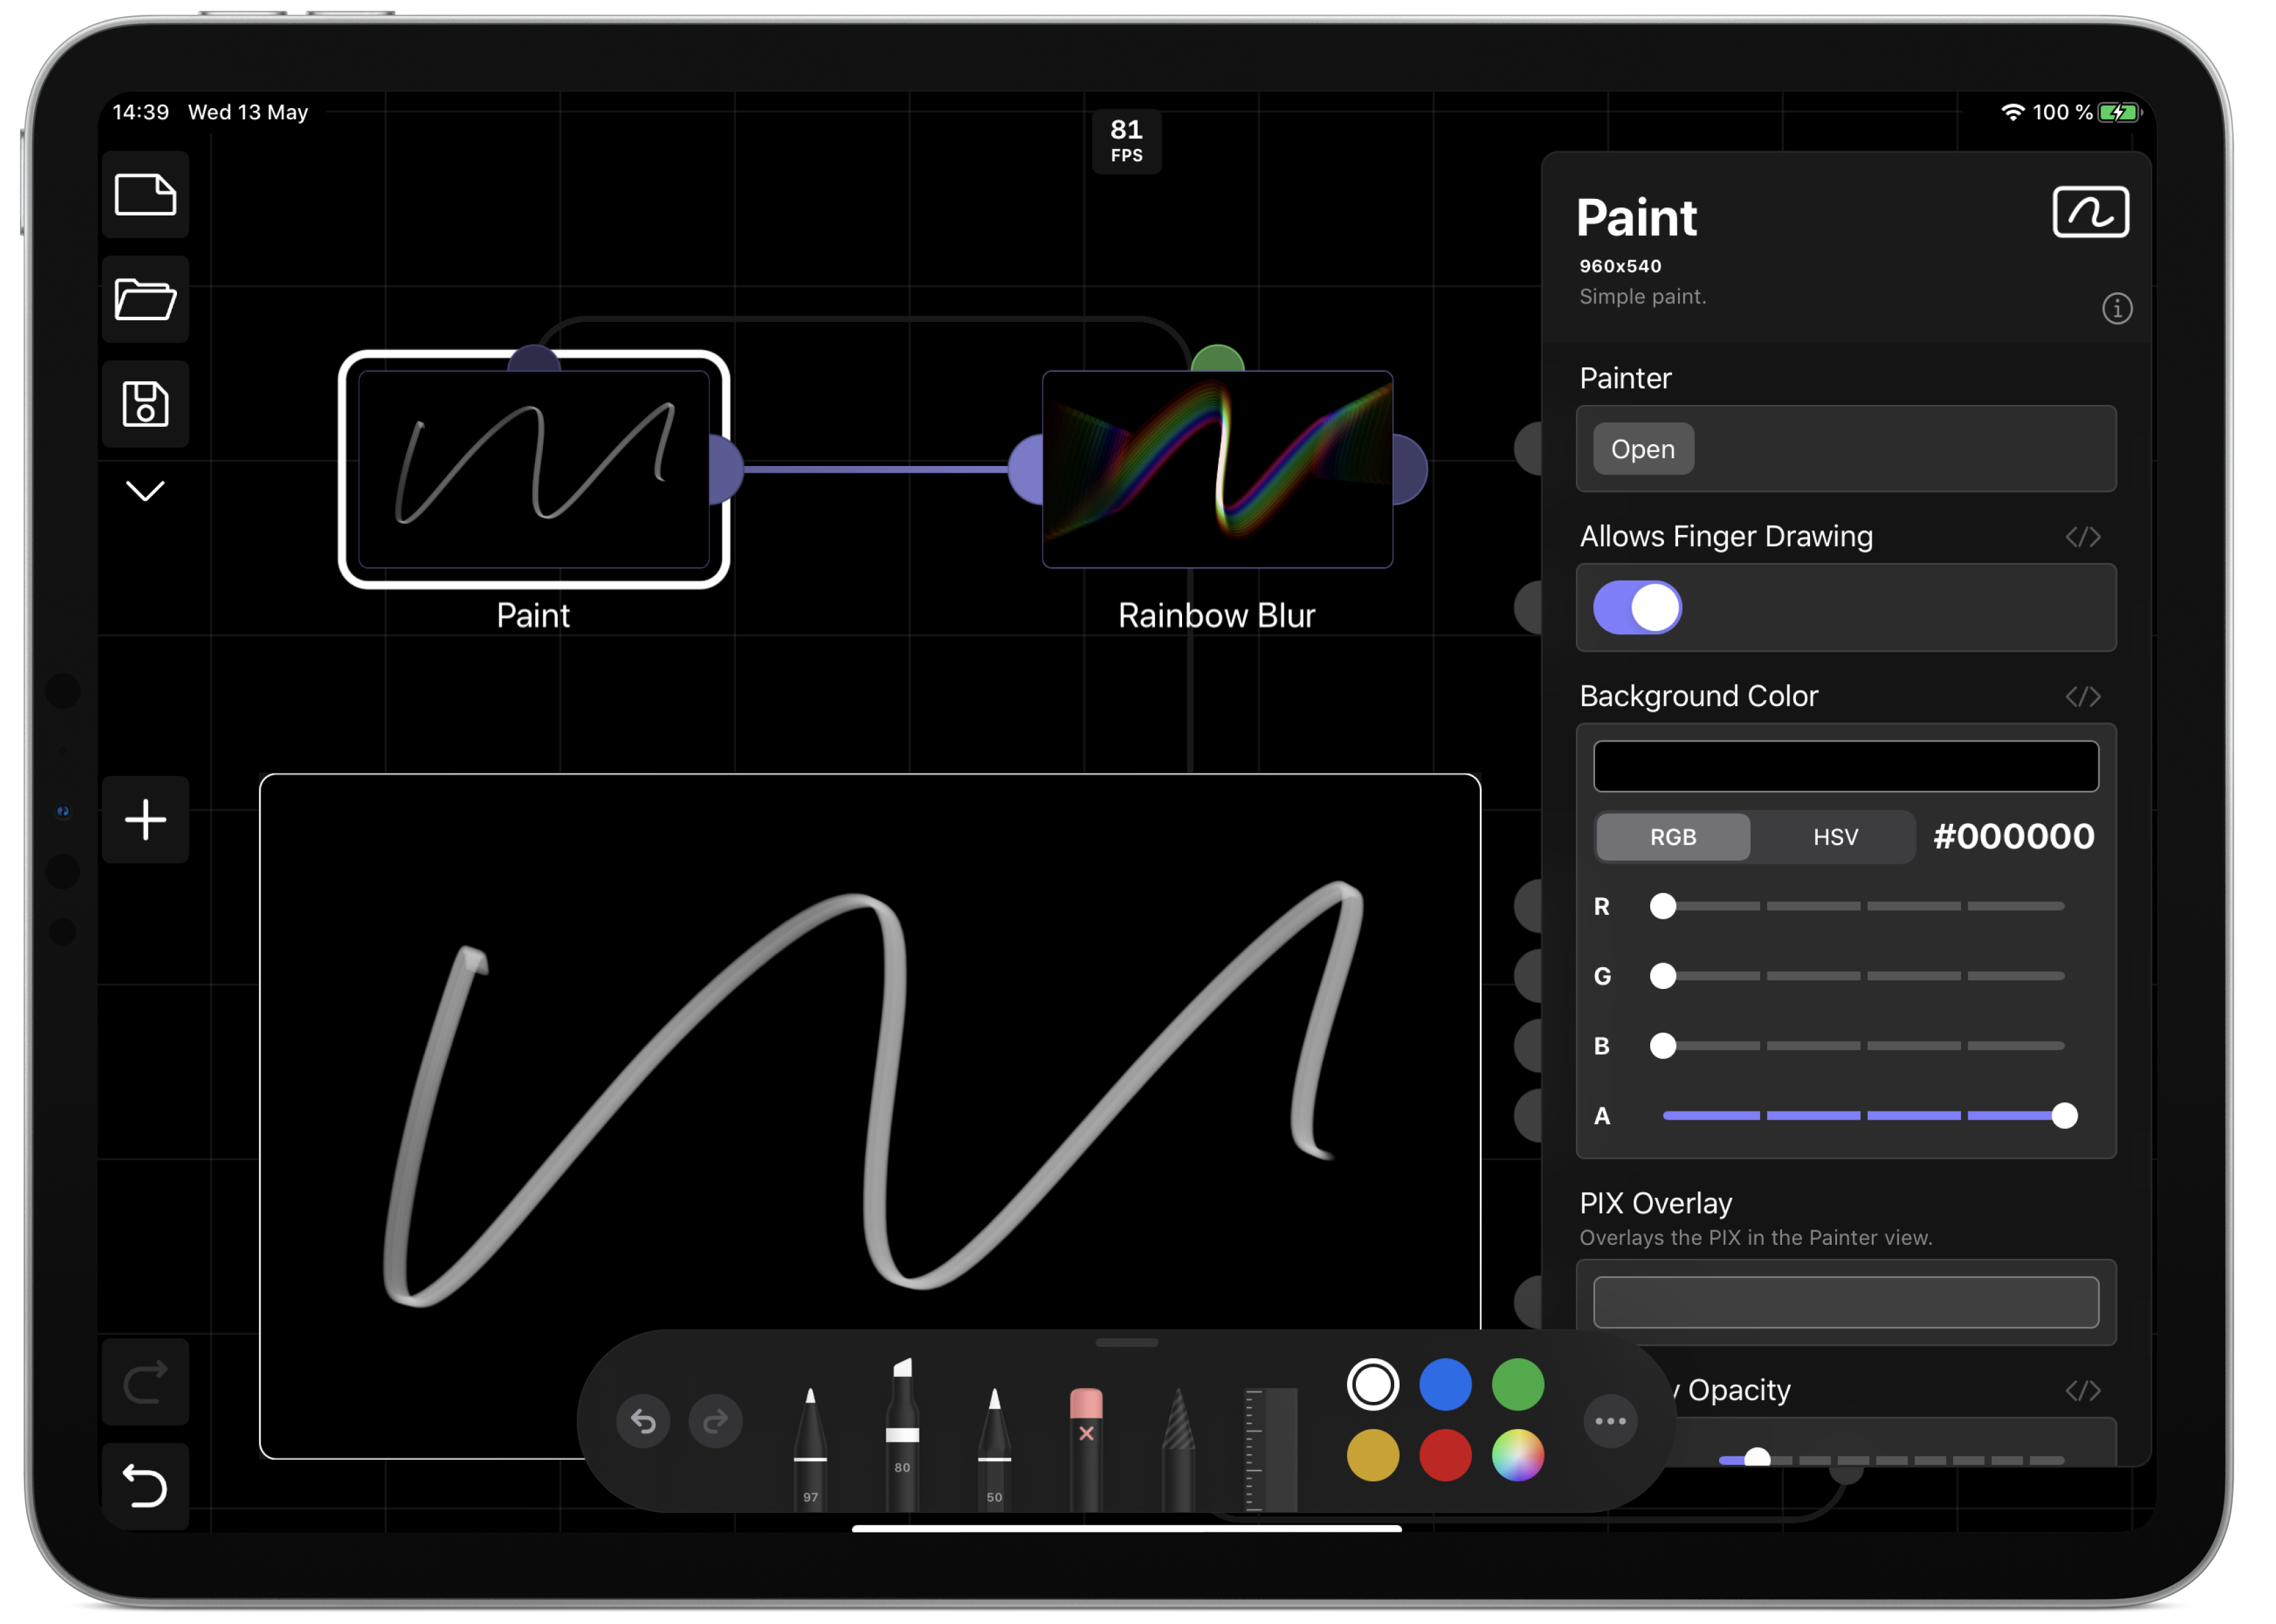Image resolution: width=2276 pixels, height=1624 pixels.
Task: Select the blue color circle
Action: point(1445,1385)
